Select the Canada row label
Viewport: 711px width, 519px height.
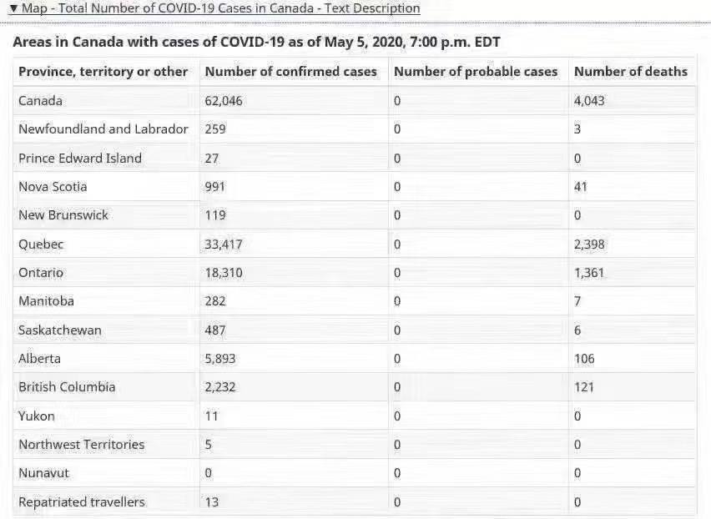40,101
